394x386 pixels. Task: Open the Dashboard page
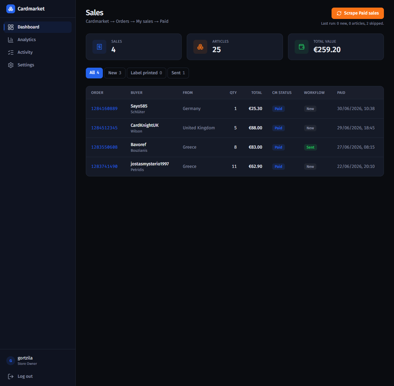tap(38, 27)
